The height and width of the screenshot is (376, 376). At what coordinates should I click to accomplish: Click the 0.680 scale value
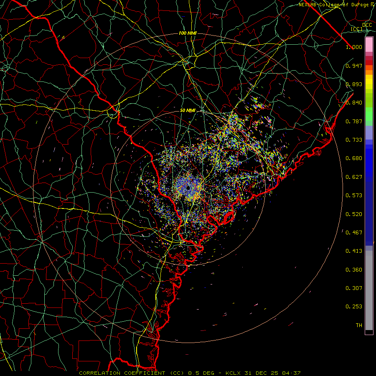[354, 158]
